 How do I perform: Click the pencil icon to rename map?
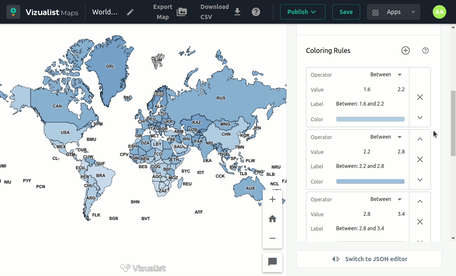131,12
